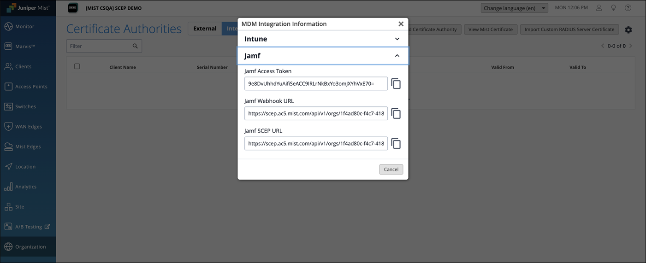This screenshot has height=263, width=646.
Task: Click the Jamf Access Token field
Action: coord(316,84)
